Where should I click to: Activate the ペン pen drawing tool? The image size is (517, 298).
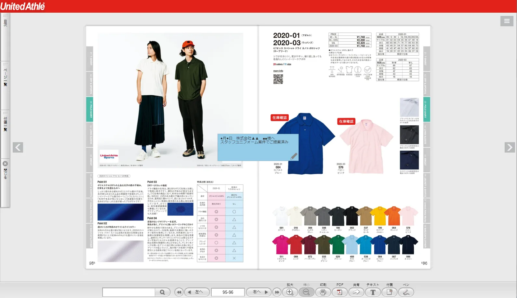point(406,292)
